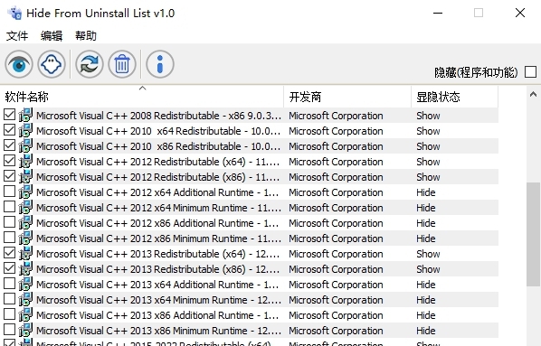Sort by 显隐状态 column header
Image resolution: width=541 pixels, height=346 pixels.
(455, 97)
